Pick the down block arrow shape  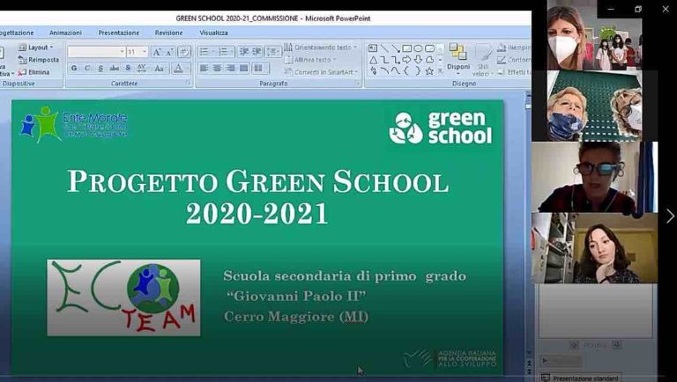tap(418, 60)
